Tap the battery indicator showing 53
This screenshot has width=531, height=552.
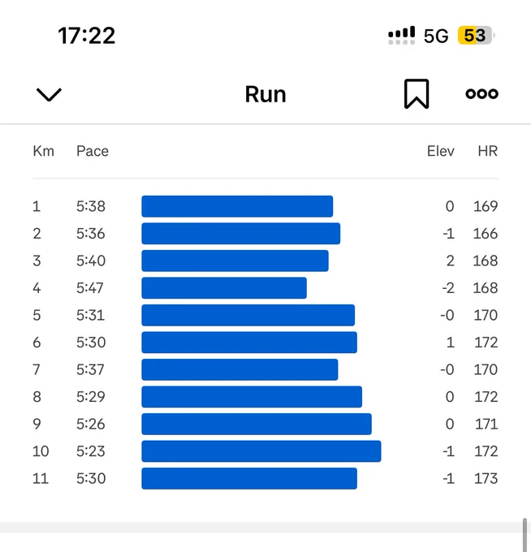(x=475, y=35)
